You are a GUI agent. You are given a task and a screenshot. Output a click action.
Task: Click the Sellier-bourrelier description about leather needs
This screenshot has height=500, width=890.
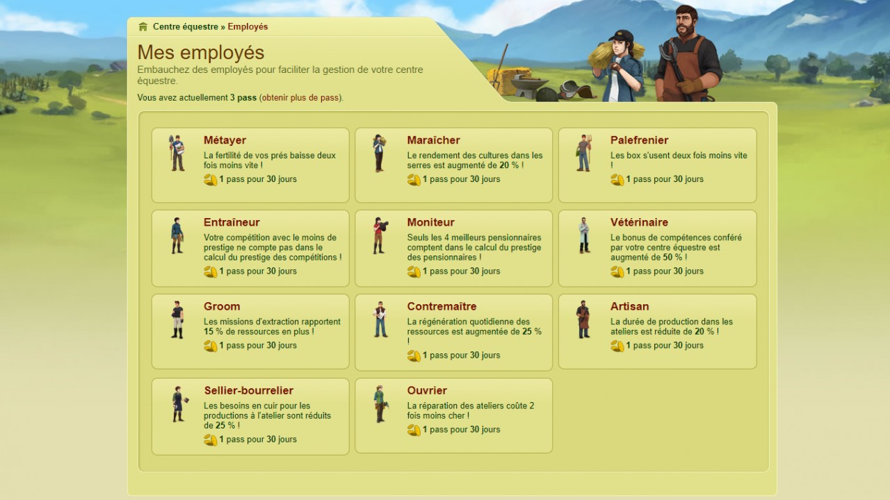tap(267, 415)
